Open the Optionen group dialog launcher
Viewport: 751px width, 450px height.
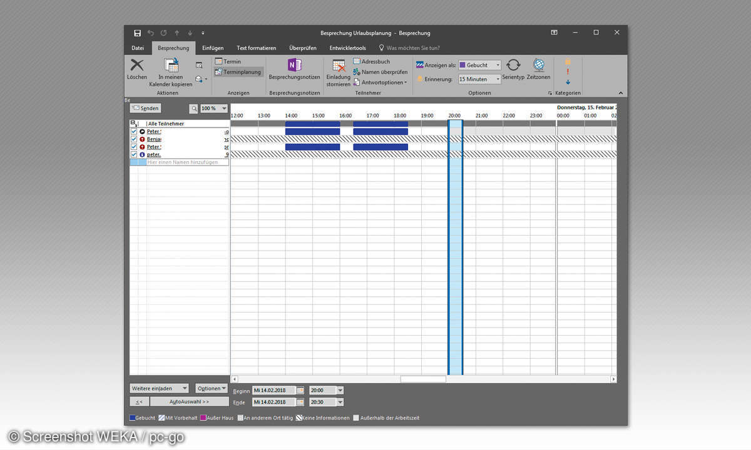(550, 93)
